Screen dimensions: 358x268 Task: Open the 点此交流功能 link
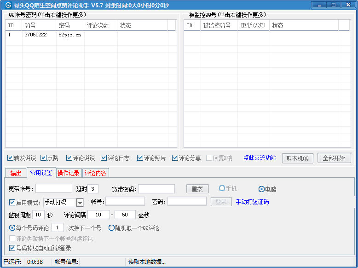coord(260,157)
